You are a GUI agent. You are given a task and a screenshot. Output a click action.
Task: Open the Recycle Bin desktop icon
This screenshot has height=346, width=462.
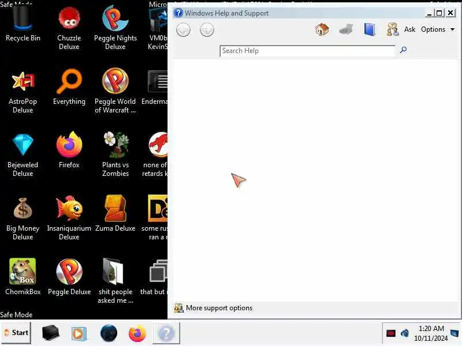pos(23,24)
